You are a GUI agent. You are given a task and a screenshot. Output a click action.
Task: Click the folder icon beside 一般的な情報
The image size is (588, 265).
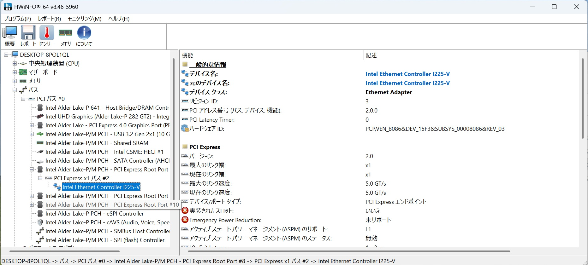coord(185,64)
